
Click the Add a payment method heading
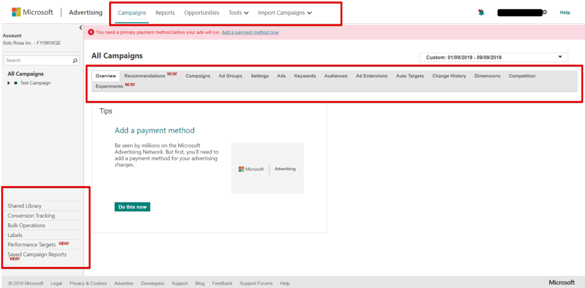154,131
